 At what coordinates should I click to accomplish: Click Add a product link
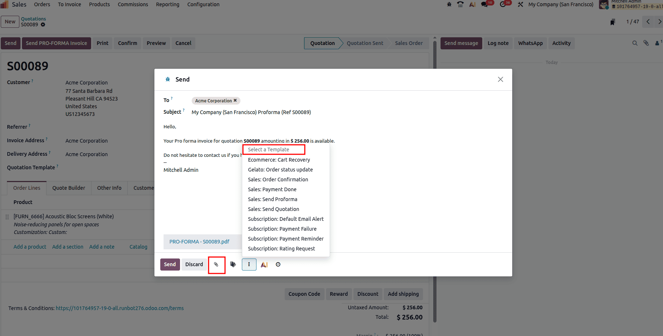pos(30,247)
